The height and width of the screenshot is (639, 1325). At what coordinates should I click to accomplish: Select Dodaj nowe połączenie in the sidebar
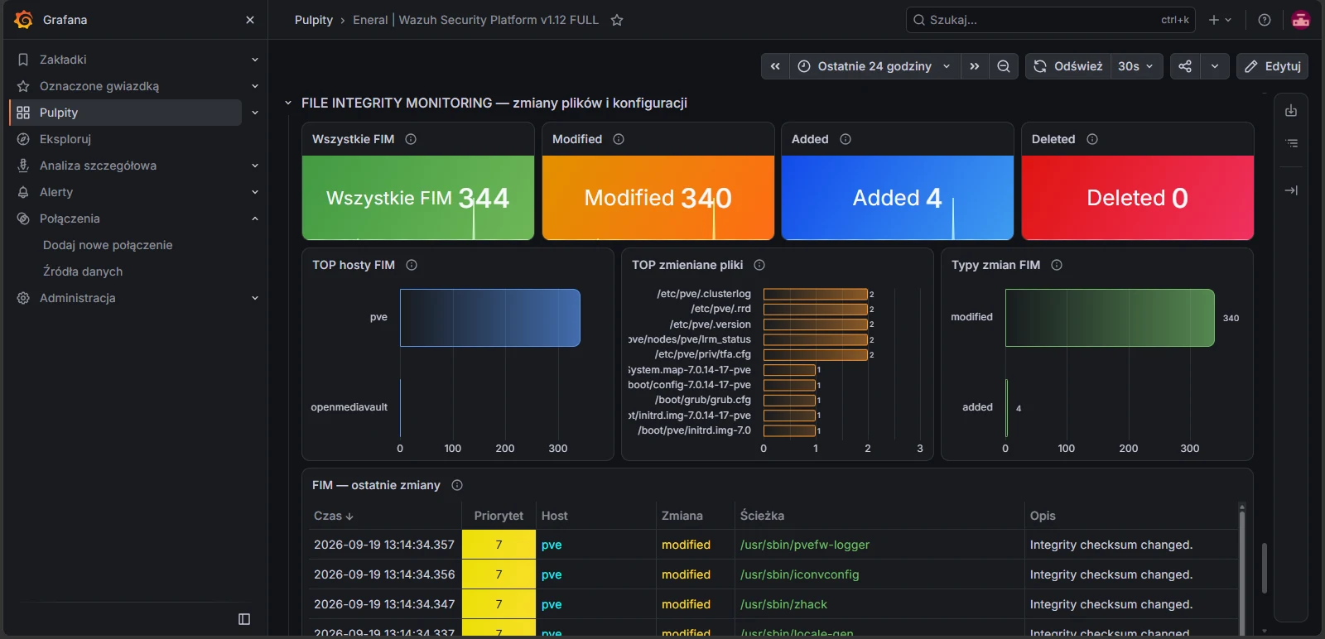(108, 245)
